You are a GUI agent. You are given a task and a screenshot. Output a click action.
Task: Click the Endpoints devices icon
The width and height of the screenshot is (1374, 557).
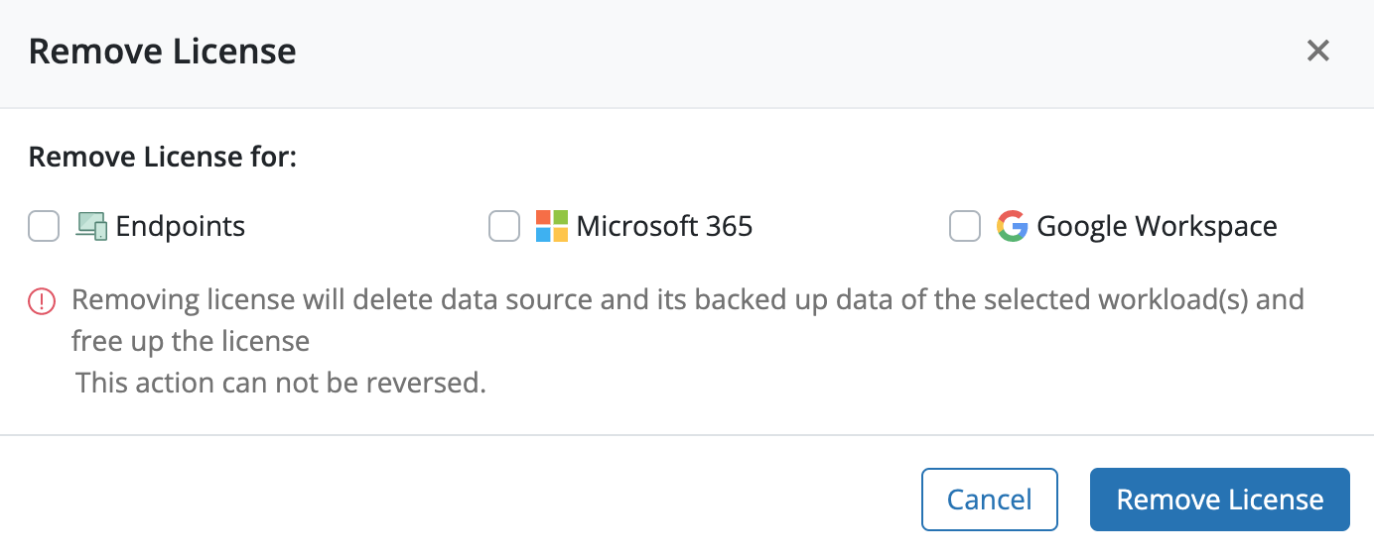click(x=91, y=226)
